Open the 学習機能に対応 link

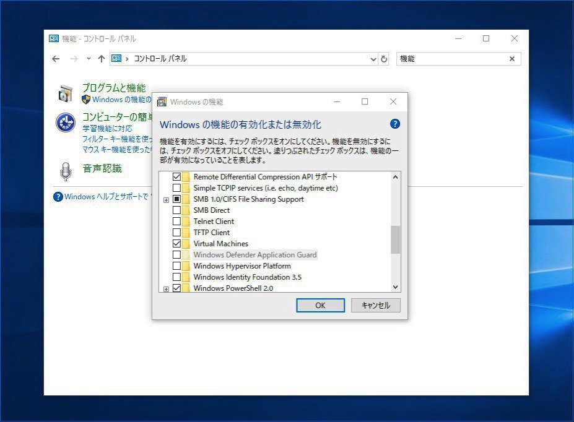[107, 128]
